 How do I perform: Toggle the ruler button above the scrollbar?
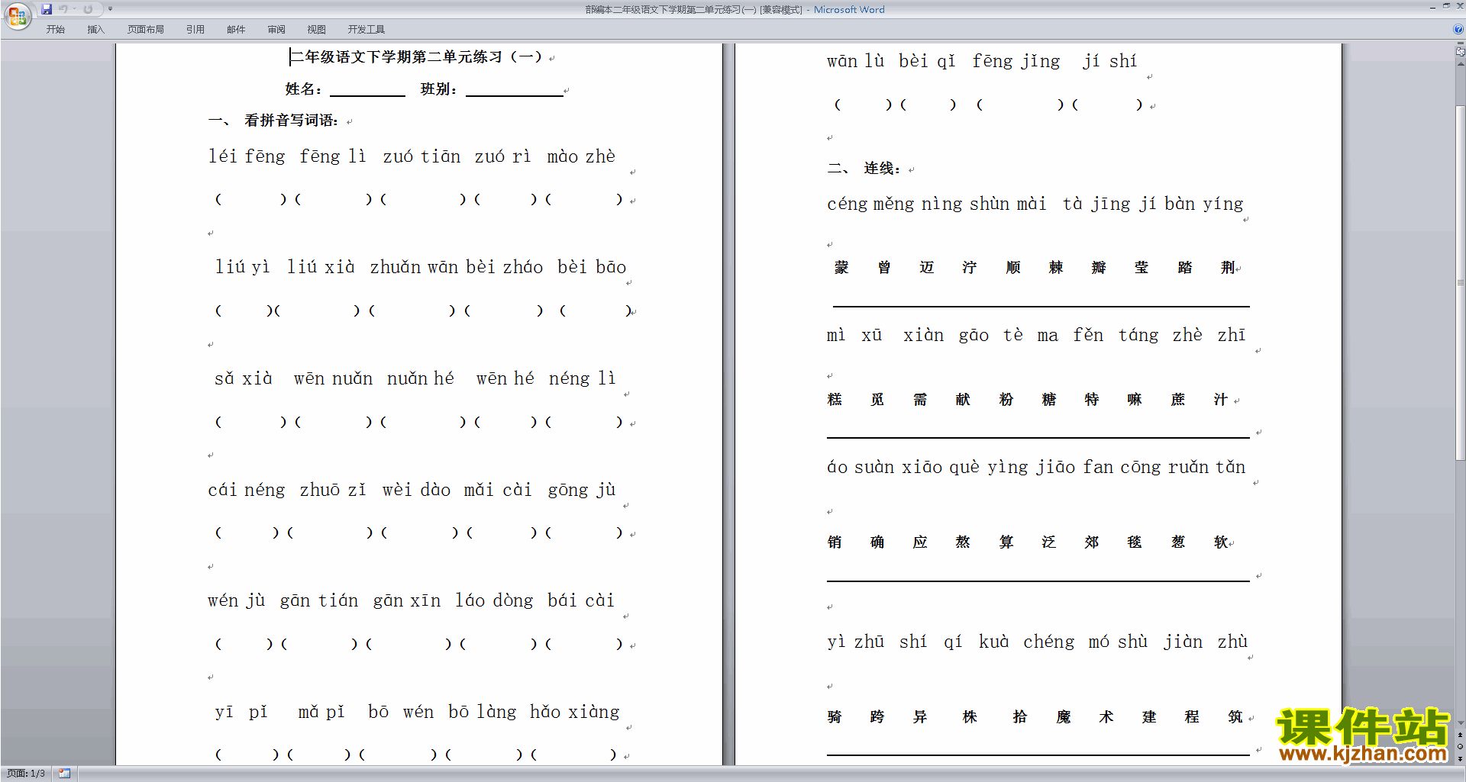point(1460,53)
